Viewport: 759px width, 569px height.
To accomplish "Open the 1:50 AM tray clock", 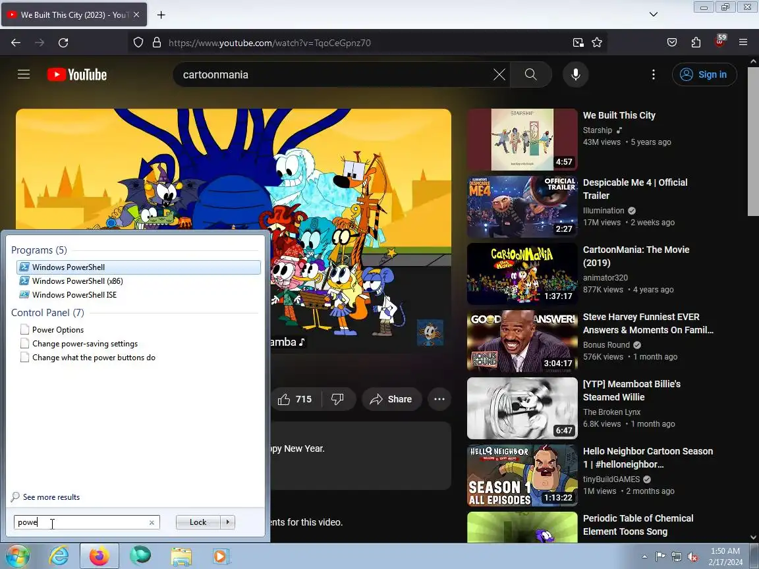I will (x=725, y=556).
